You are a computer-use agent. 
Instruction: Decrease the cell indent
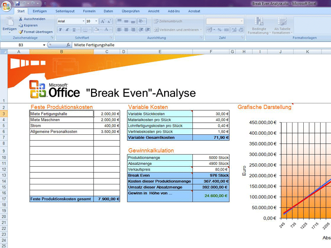coord(141,30)
